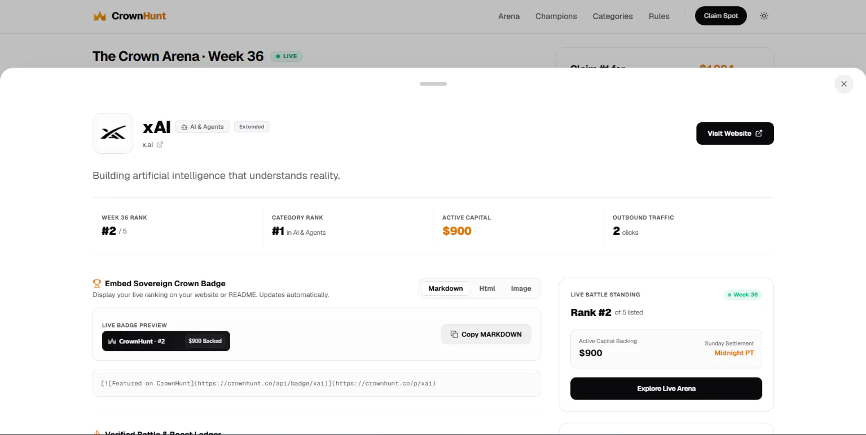The width and height of the screenshot is (866, 435).
Task: Click the sheet drag handle bar
Action: click(x=433, y=84)
